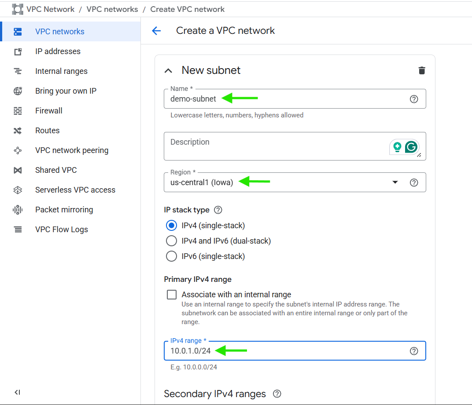Viewport: 472px width, 405px height.
Task: Open help icon for the Region field
Action: click(x=413, y=182)
